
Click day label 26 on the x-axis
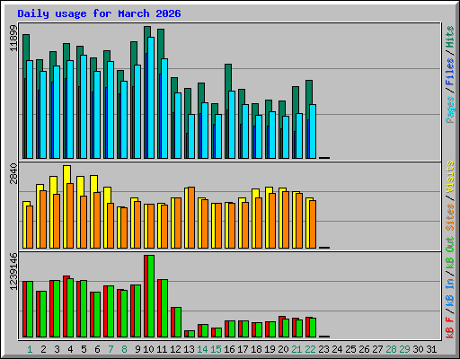(x=364, y=349)
